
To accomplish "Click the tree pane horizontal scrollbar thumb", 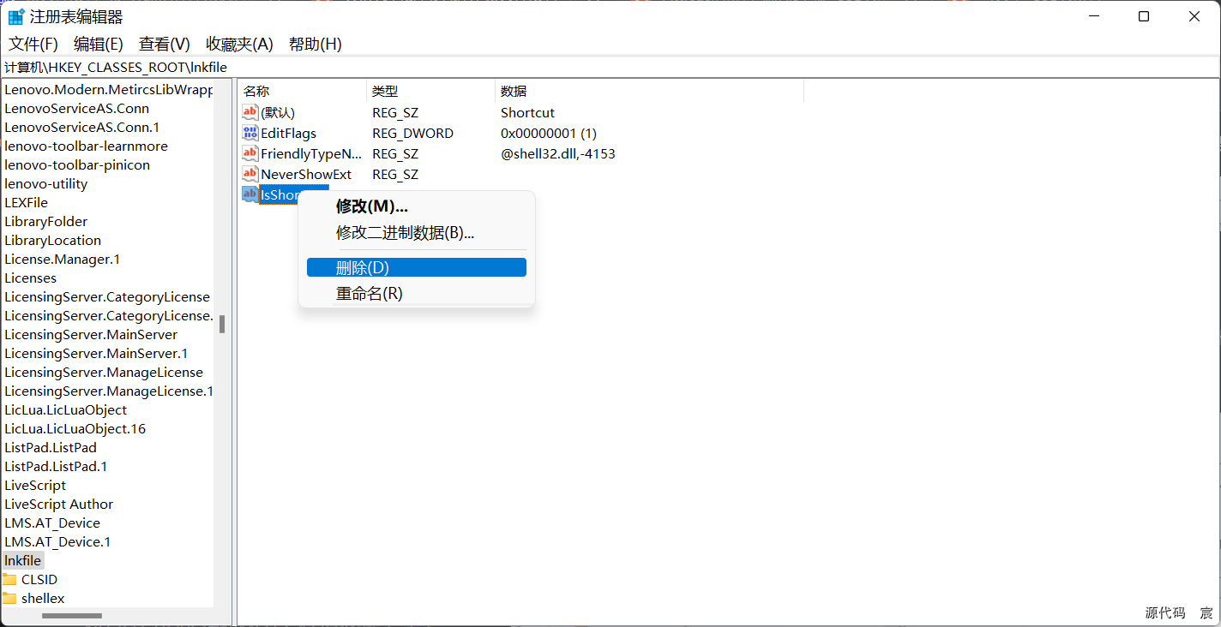I will point(72,616).
